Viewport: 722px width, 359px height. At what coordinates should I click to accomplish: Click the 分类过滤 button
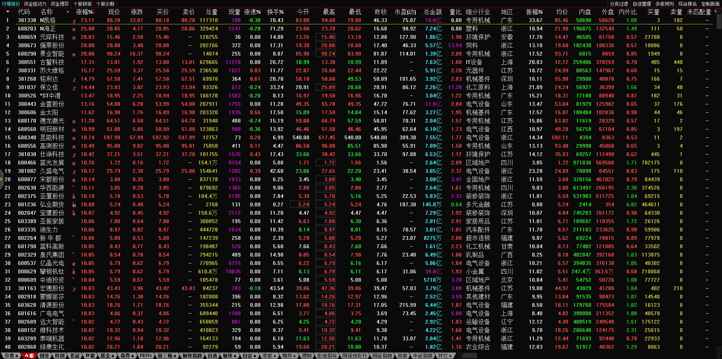(x=619, y=4)
